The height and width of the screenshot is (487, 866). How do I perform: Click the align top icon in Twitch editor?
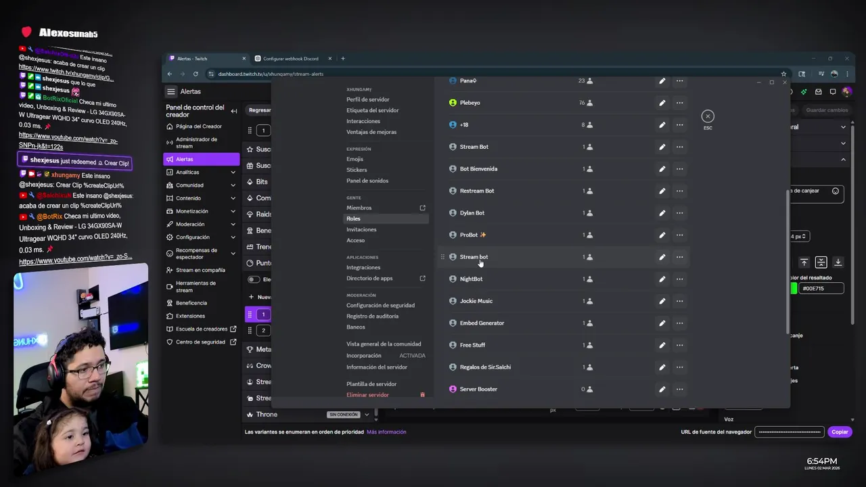click(x=804, y=262)
